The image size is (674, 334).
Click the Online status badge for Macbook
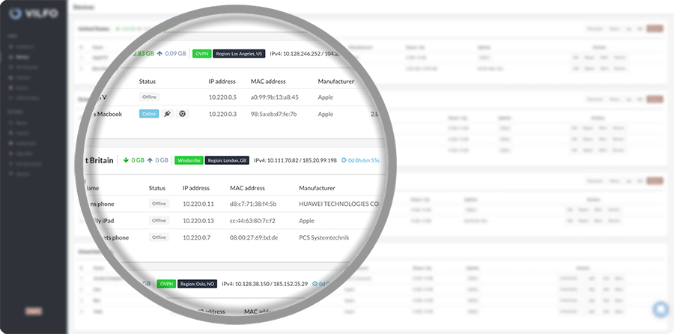(150, 114)
